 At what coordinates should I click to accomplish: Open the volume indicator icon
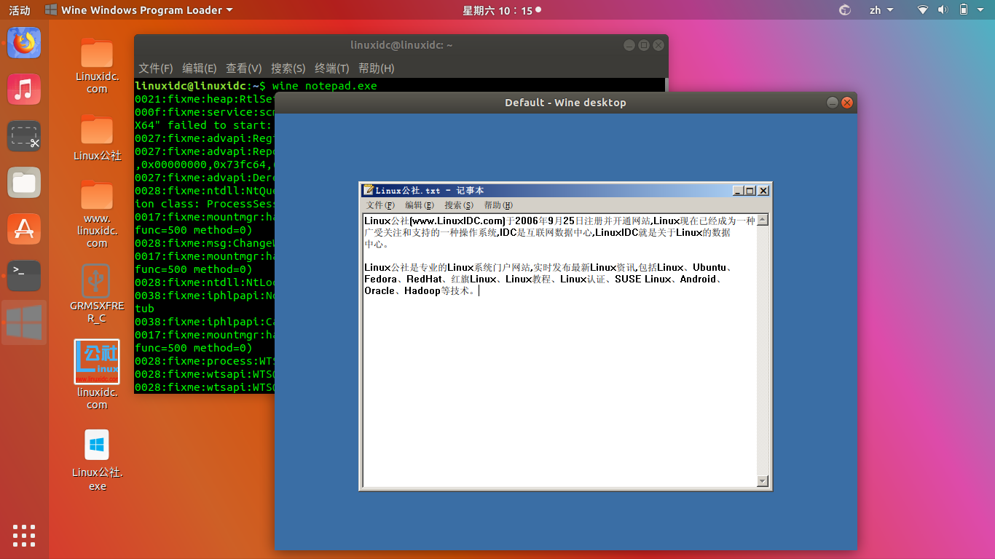[x=943, y=10]
